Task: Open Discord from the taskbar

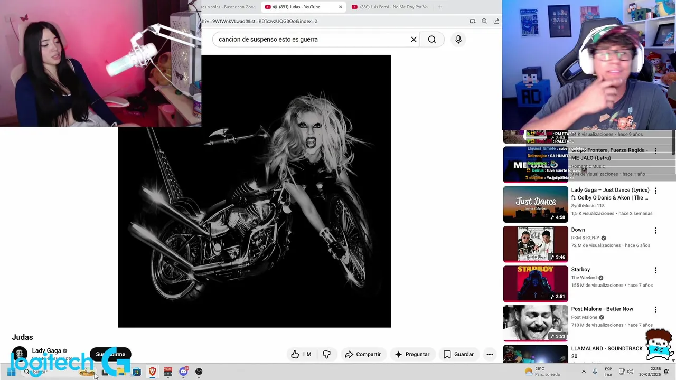Action: (183, 372)
